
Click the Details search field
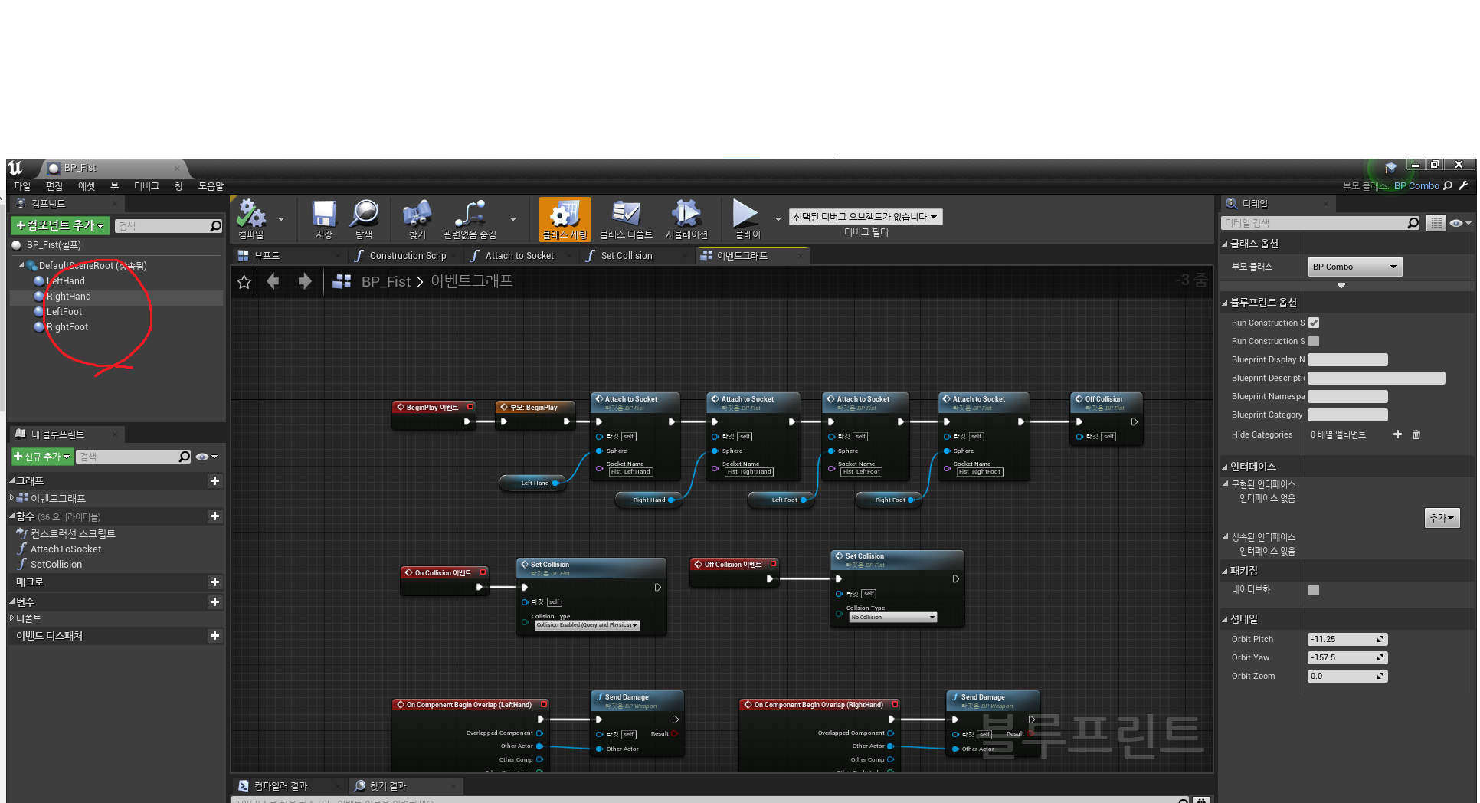(x=1321, y=223)
